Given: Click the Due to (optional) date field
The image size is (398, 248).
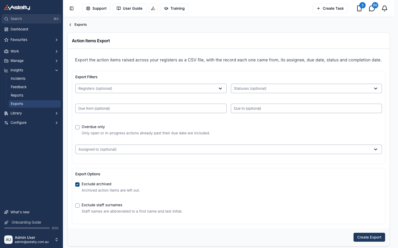Looking at the screenshot, I should pyautogui.click(x=306, y=108).
